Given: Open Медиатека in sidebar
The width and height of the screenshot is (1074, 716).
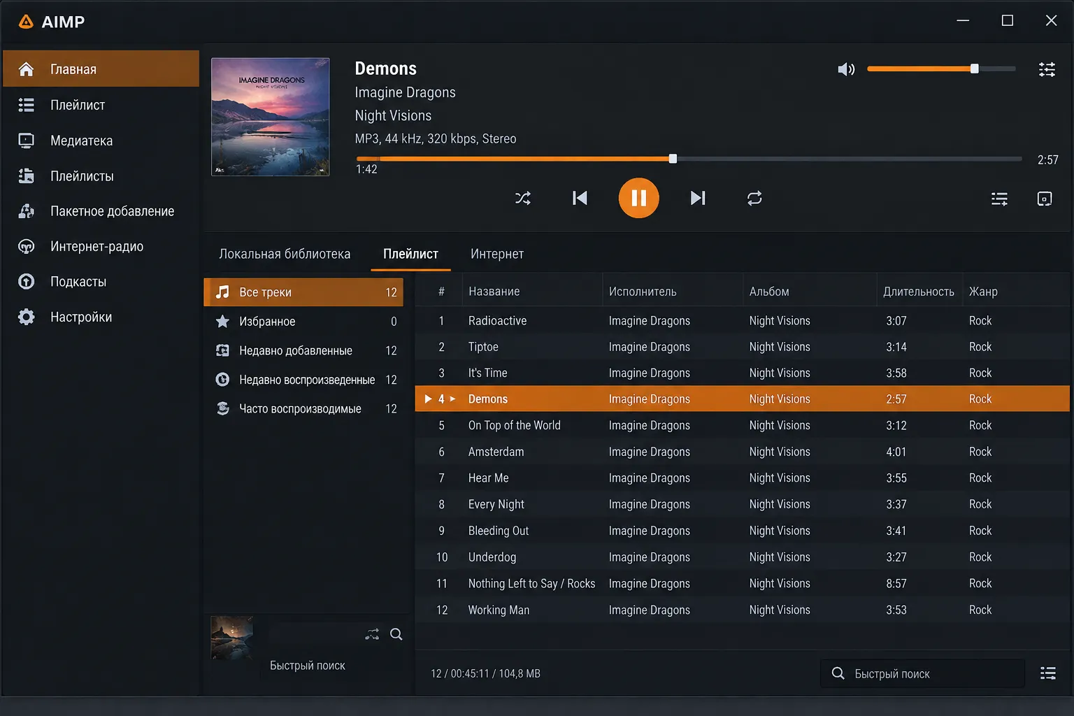Looking at the screenshot, I should click(101, 141).
